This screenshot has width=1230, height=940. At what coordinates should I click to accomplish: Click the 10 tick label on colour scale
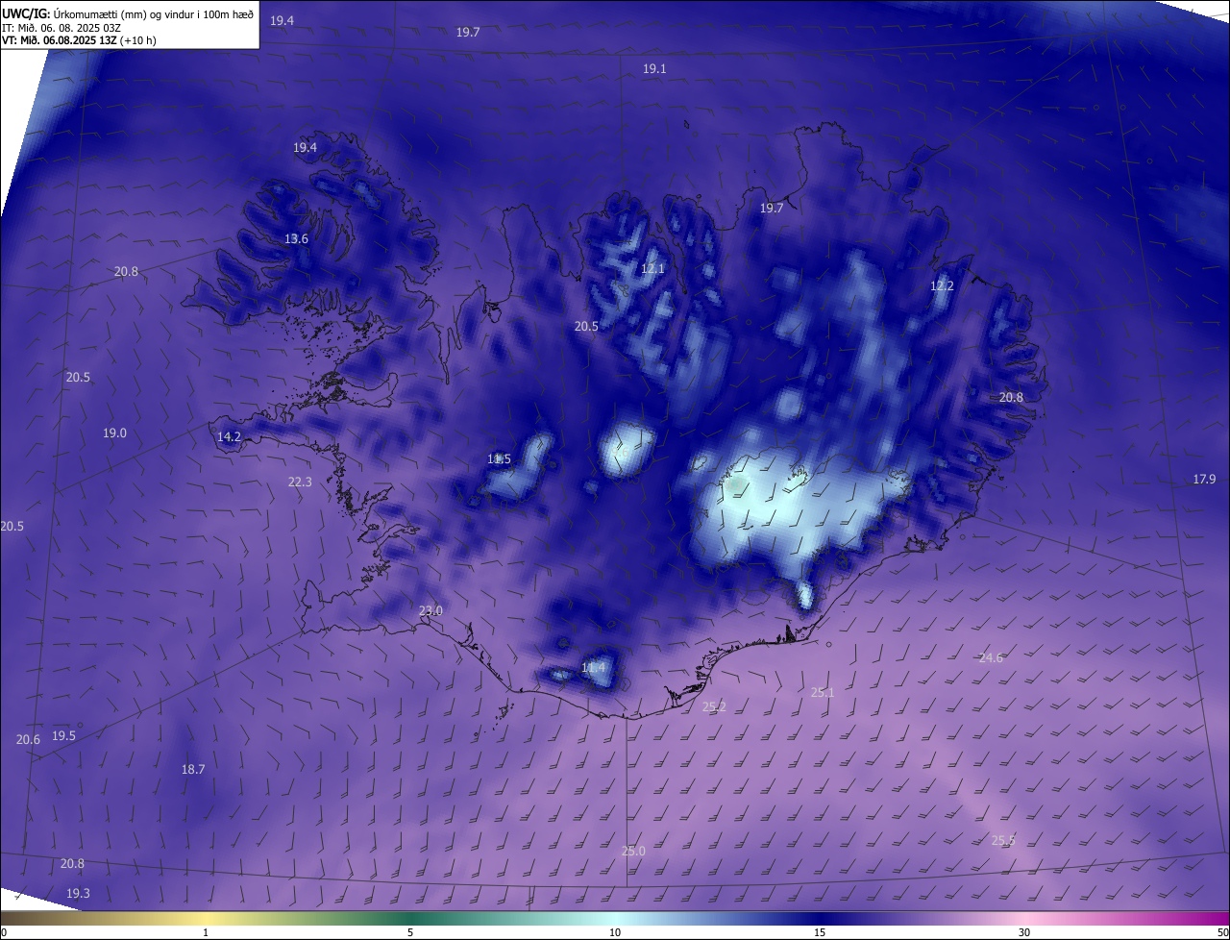615,933
